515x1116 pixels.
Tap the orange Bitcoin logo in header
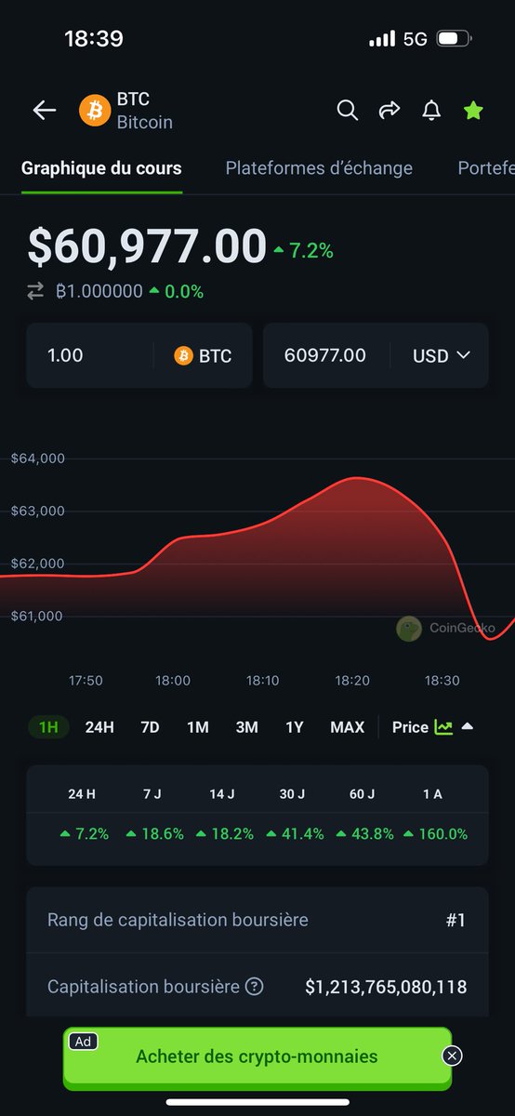(x=94, y=111)
